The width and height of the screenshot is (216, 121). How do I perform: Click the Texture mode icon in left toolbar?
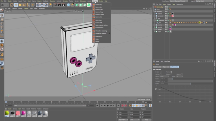click(2, 19)
